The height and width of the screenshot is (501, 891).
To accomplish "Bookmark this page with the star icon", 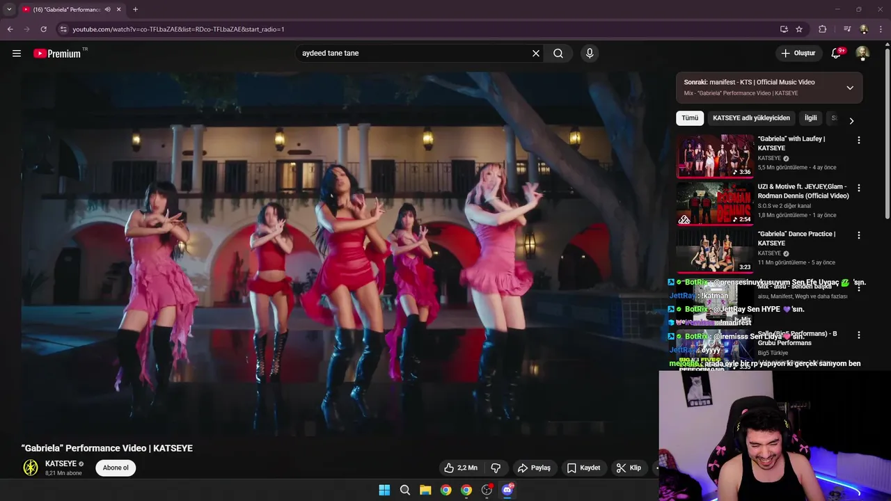I will tap(799, 29).
